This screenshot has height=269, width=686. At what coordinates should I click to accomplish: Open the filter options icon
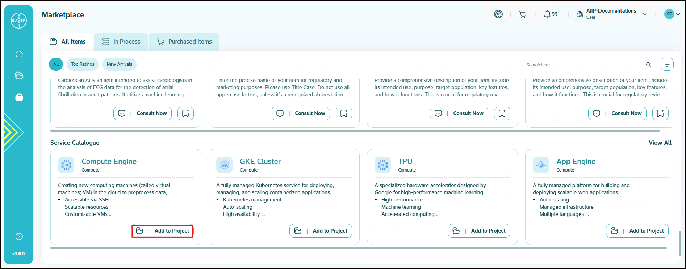coord(667,64)
